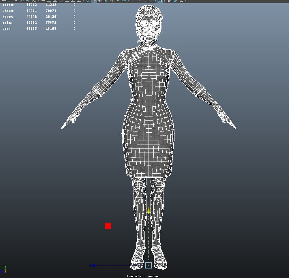289x278 pixels.
Task: Click the 'Isolate : persp' viewport label
Action: point(142,276)
